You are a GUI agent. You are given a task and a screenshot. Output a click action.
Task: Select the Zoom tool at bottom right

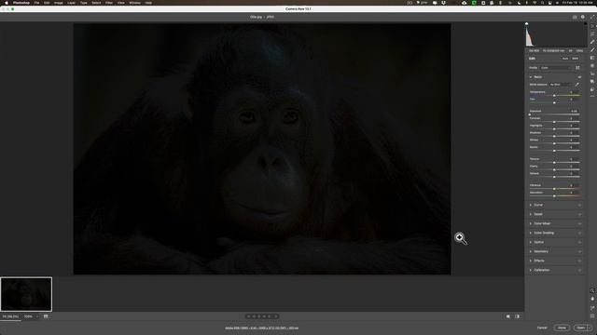click(x=592, y=290)
